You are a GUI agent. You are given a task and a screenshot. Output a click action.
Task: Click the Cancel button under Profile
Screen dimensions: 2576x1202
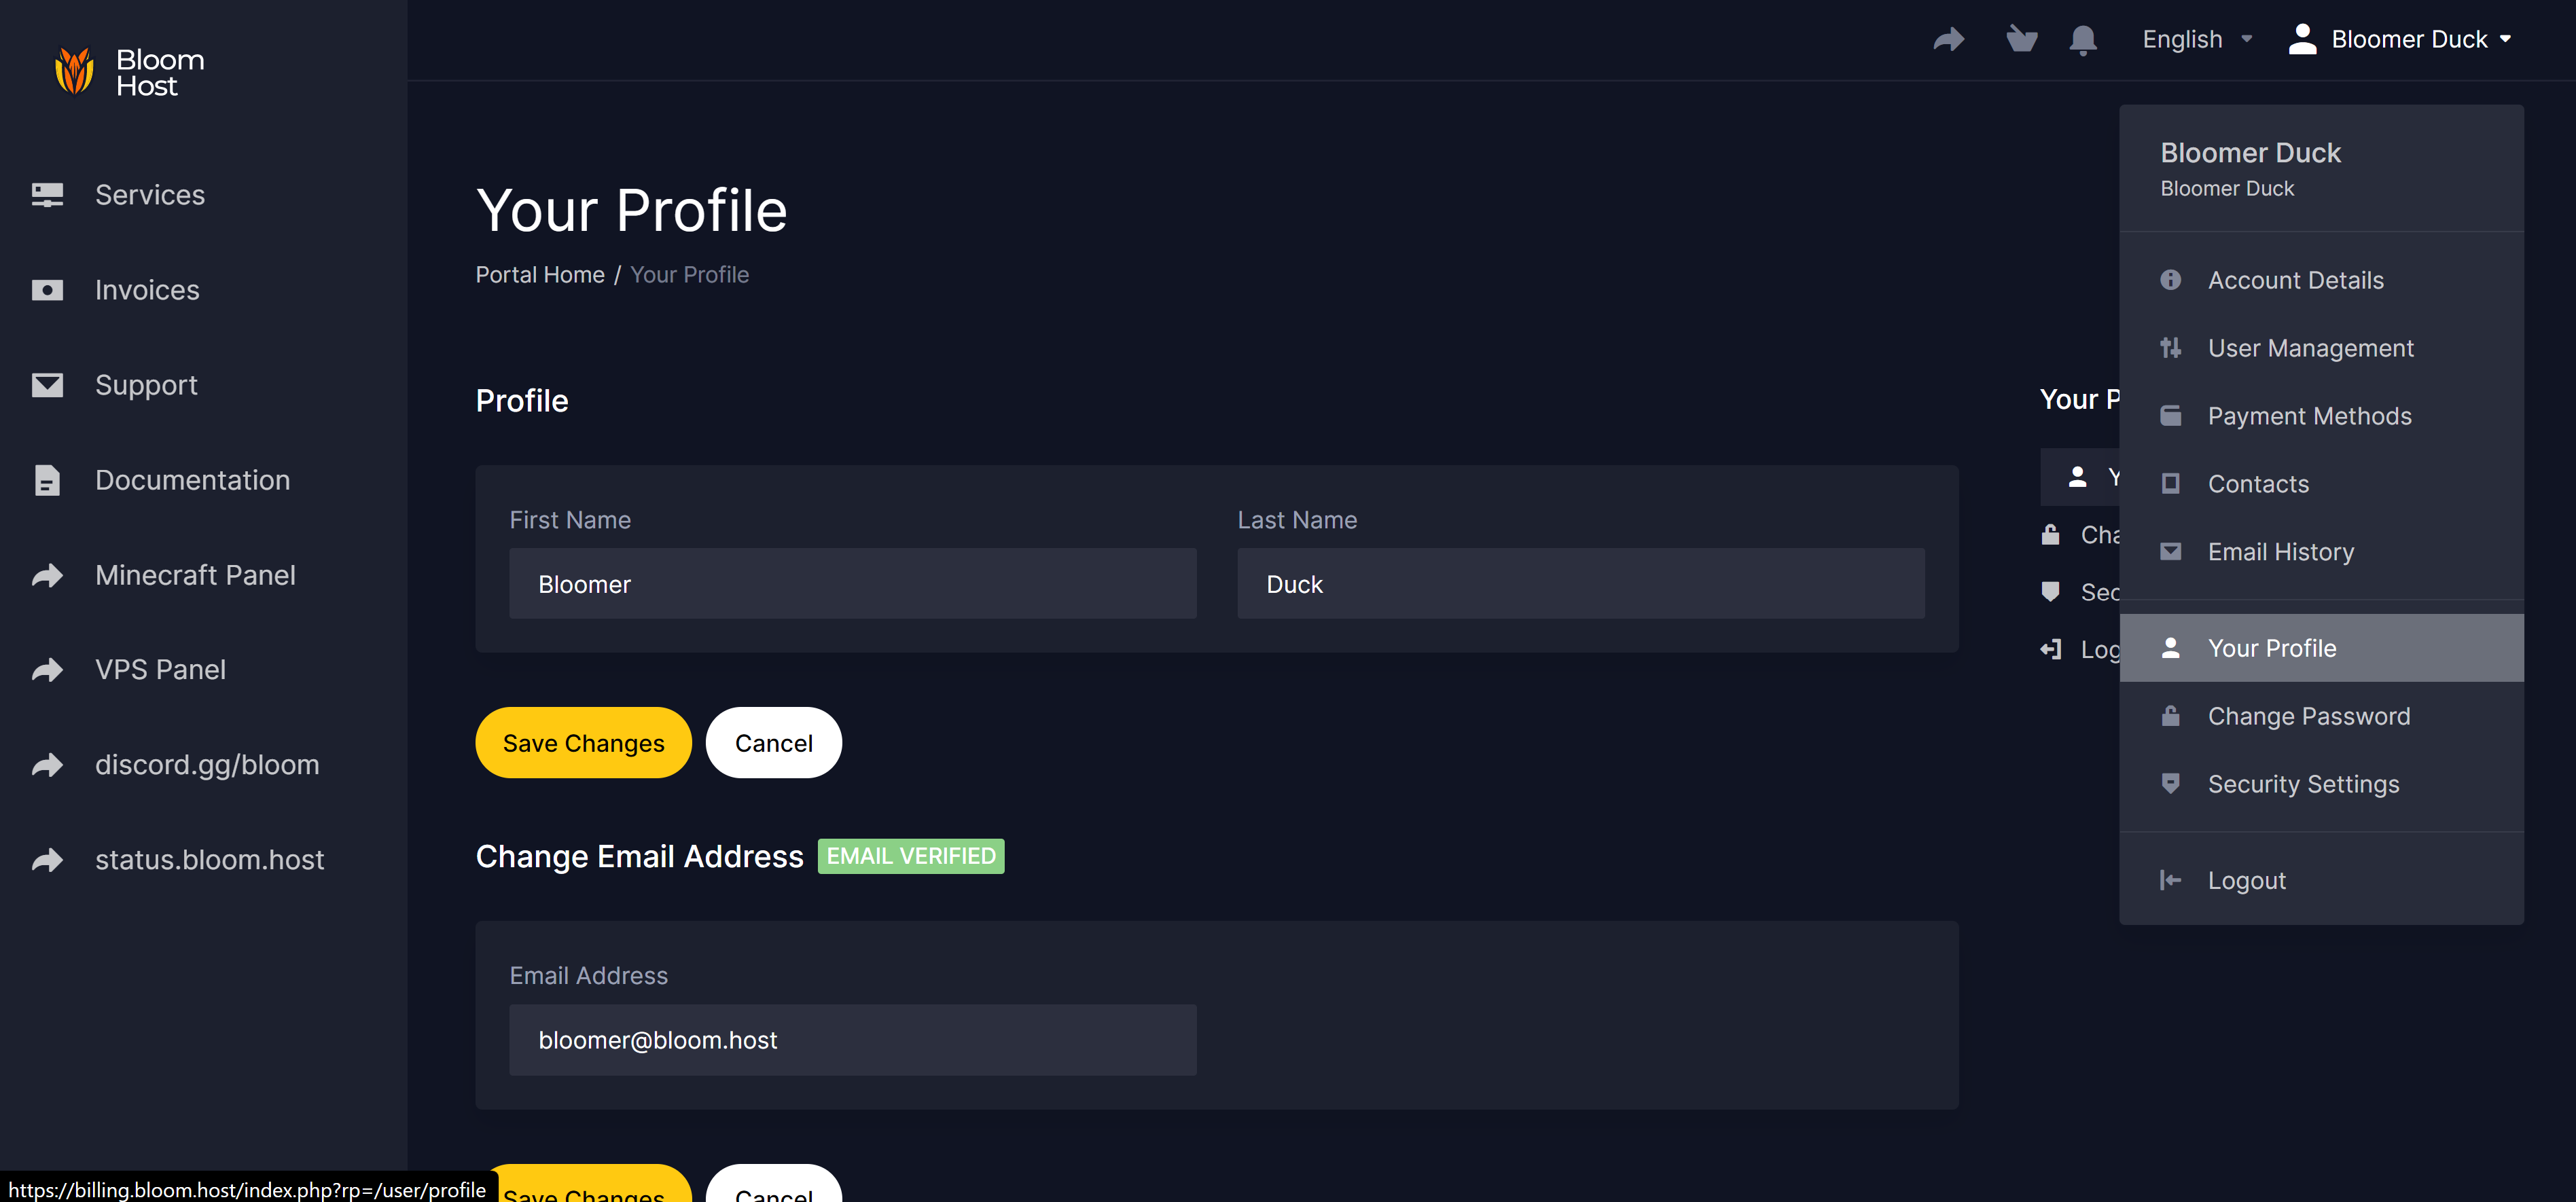pos(773,743)
